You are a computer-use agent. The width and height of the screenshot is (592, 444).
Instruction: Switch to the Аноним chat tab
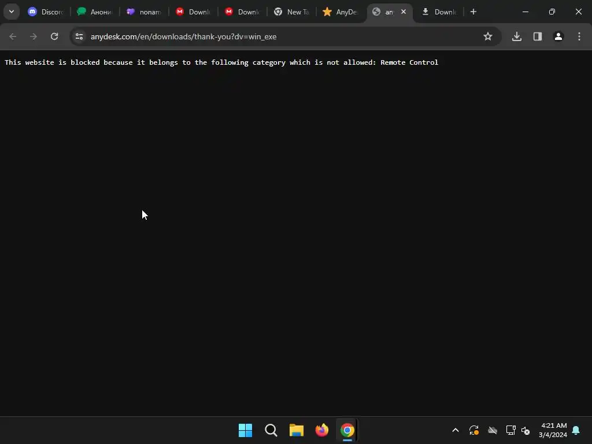[x=95, y=12]
